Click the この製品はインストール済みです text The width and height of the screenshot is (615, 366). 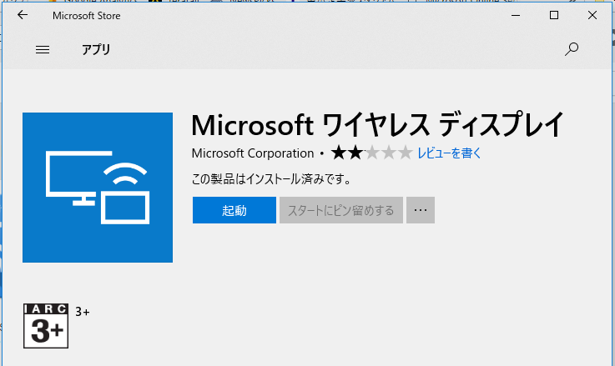click(270, 179)
